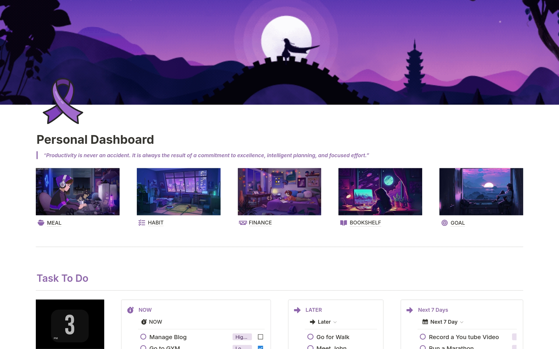Click the GOAL sunset thumbnail image
The width and height of the screenshot is (559, 349).
click(481, 192)
